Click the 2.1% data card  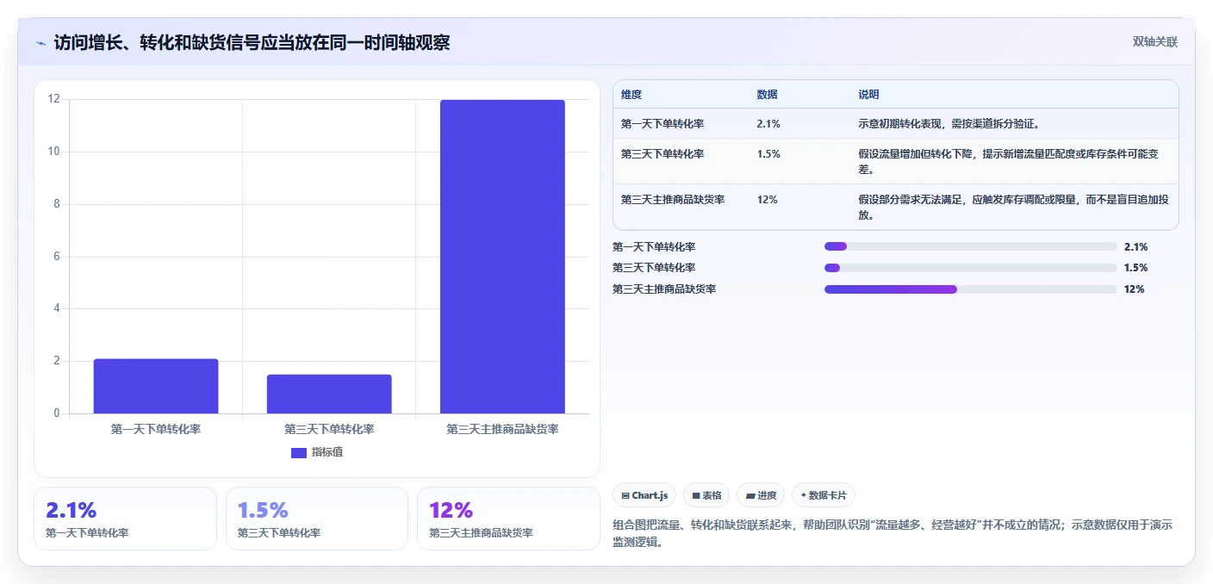(x=125, y=519)
